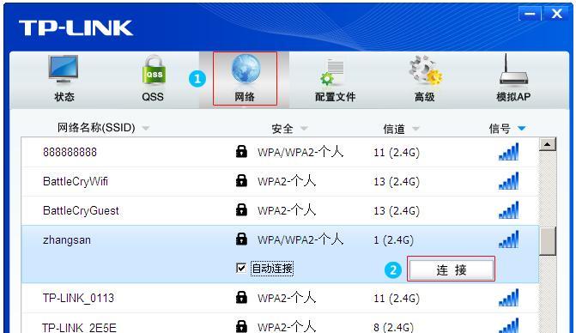Switch to the 模拟AP tab label

513,97
